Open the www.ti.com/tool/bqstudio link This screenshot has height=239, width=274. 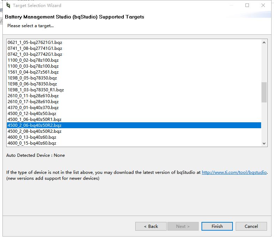click(x=234, y=172)
